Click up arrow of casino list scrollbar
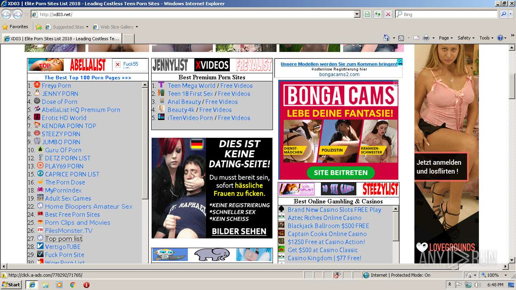Screen dimensions: 516x290 (x=396, y=209)
